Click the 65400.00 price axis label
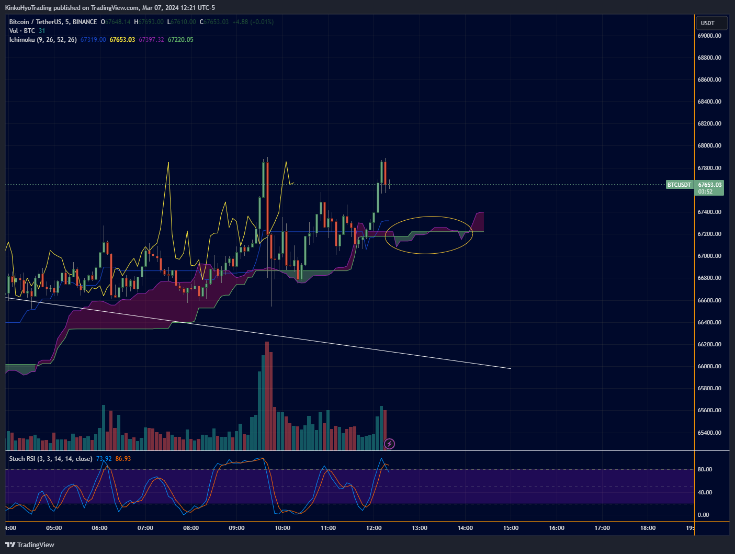Viewport: 735px width, 554px height. [709, 433]
